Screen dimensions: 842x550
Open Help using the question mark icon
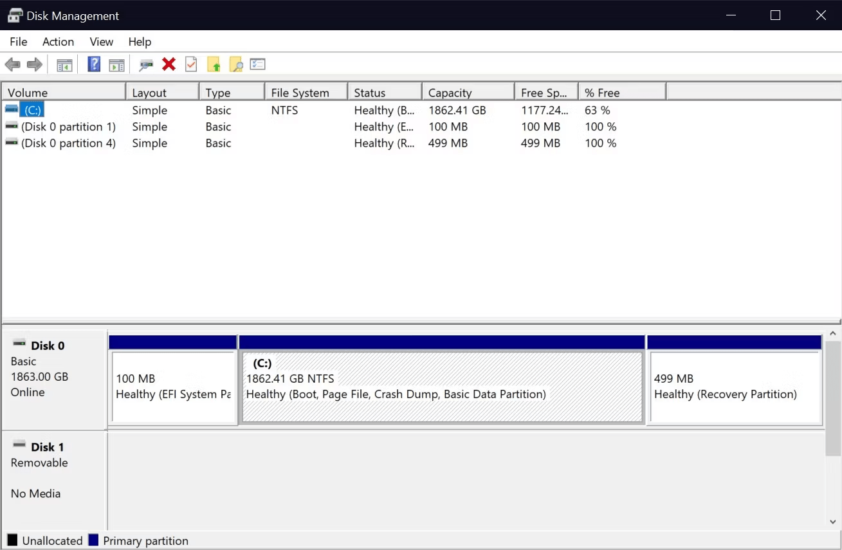pyautogui.click(x=93, y=64)
